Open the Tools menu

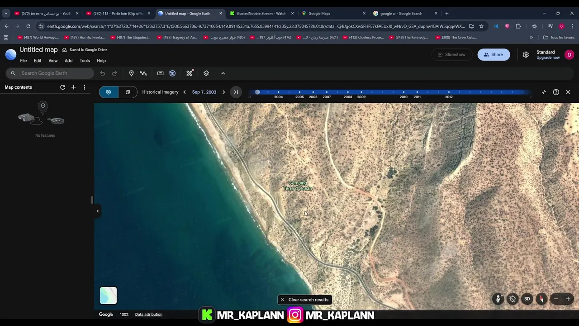(85, 61)
